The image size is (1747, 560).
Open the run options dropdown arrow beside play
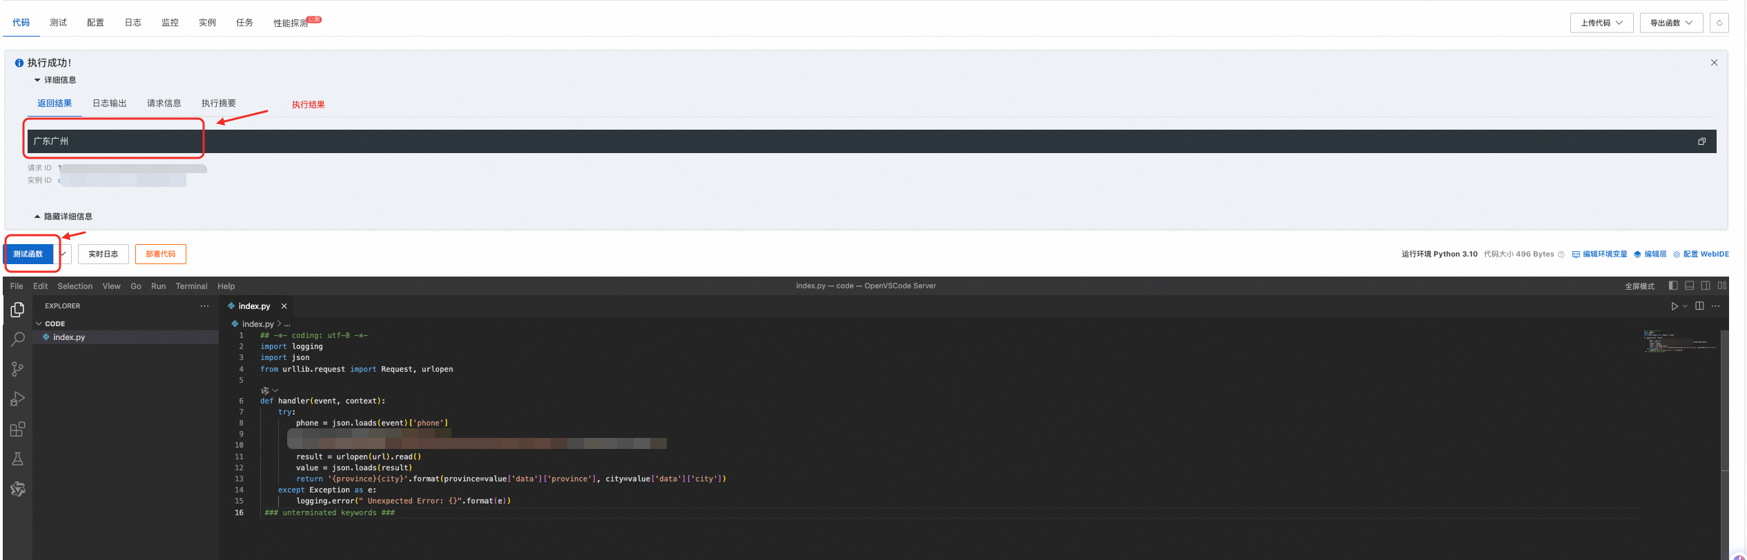1685,306
